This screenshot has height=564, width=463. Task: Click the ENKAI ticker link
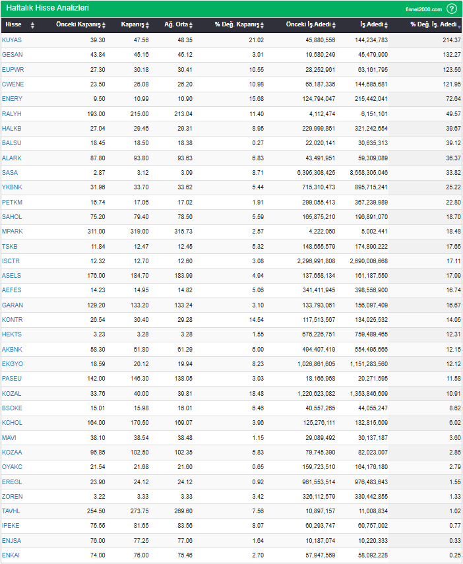coord(11,555)
